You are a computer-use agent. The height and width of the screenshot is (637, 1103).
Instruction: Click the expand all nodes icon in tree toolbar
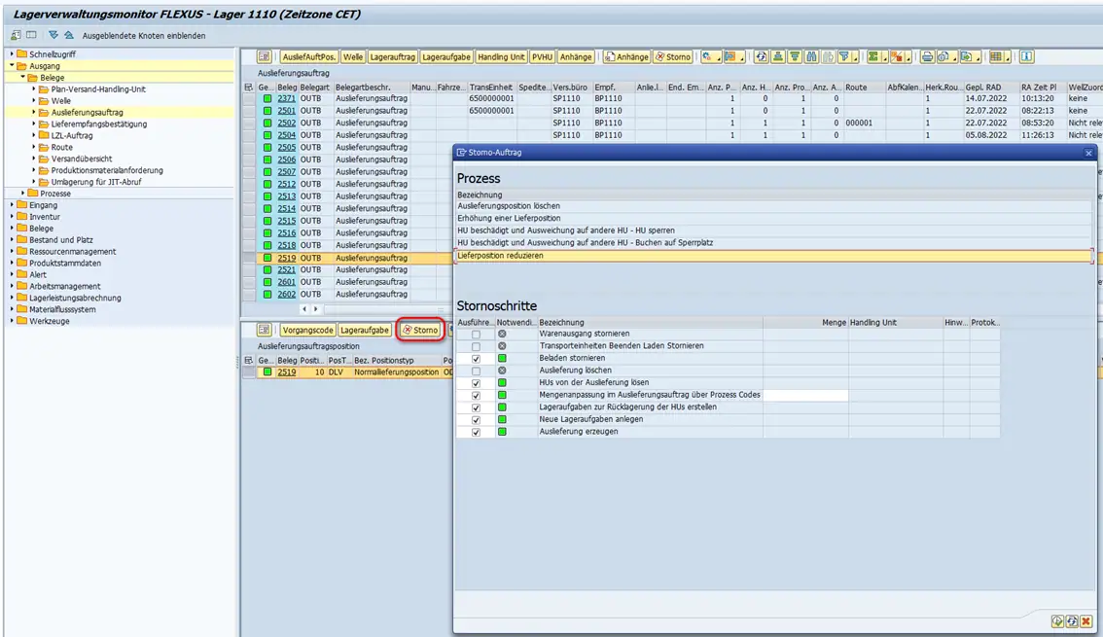pos(54,35)
